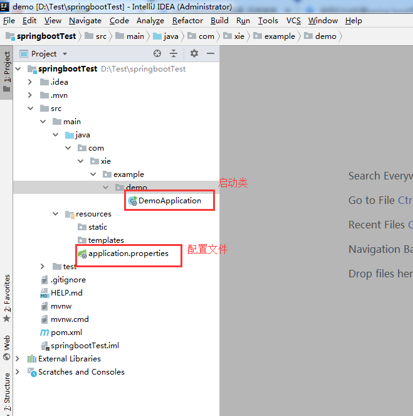Toggle the 1: Project tool window tab
Screen dimensions: 413x416
pos(7,72)
